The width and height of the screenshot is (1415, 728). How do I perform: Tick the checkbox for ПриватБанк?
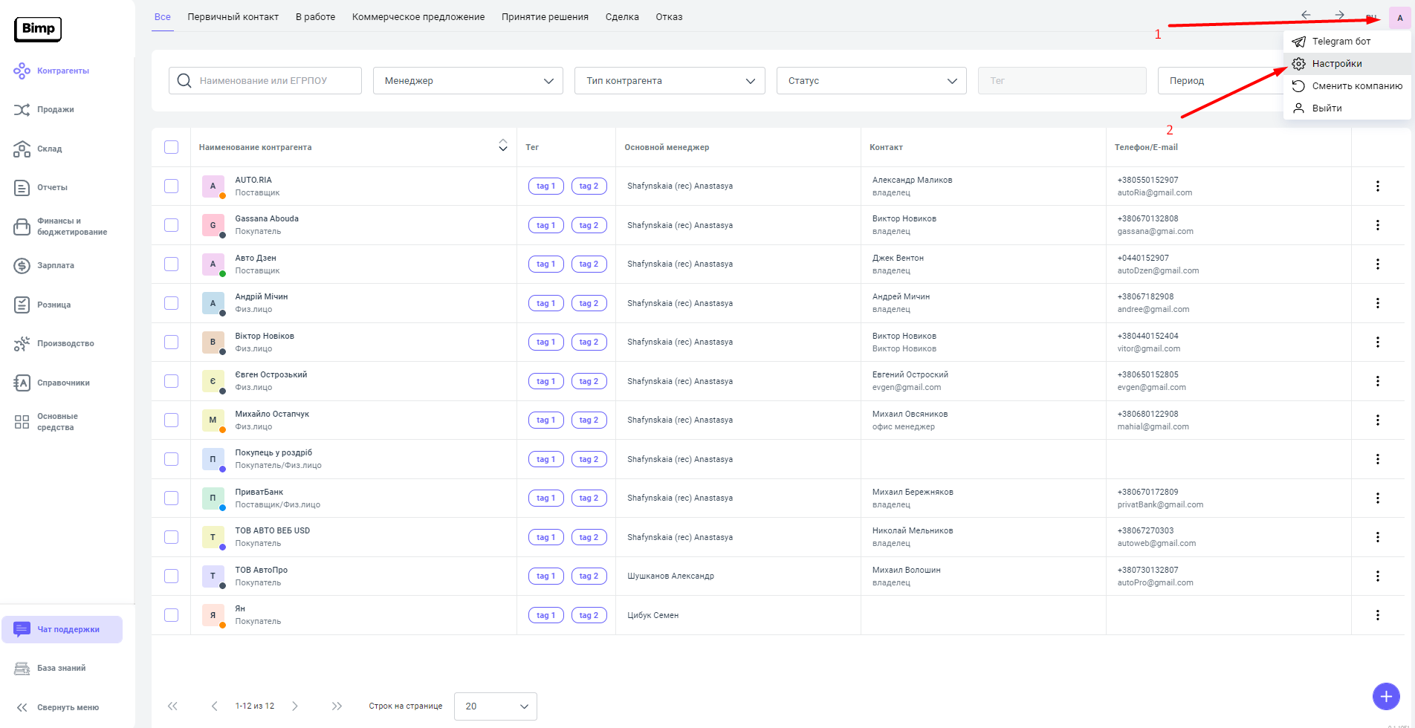(x=171, y=498)
